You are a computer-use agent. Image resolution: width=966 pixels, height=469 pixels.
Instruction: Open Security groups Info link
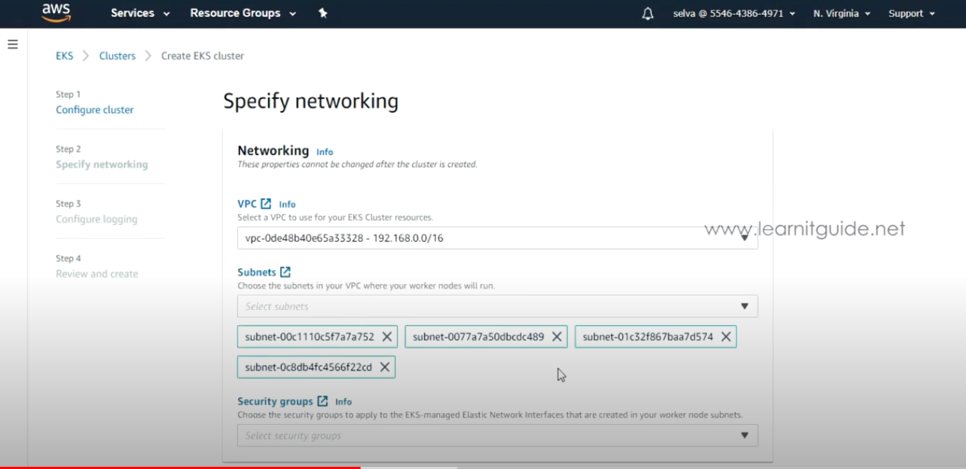(x=343, y=401)
